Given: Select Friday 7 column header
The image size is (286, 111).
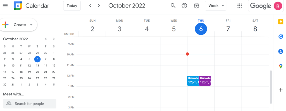Looking at the screenshot, I should coord(228,26).
